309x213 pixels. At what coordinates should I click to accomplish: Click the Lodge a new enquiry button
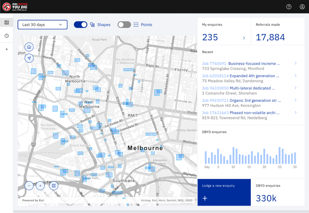click(x=224, y=192)
